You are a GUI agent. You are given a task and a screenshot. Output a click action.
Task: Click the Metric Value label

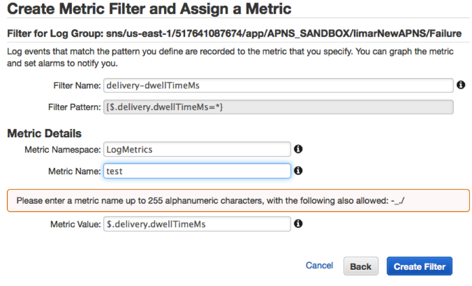(75, 224)
